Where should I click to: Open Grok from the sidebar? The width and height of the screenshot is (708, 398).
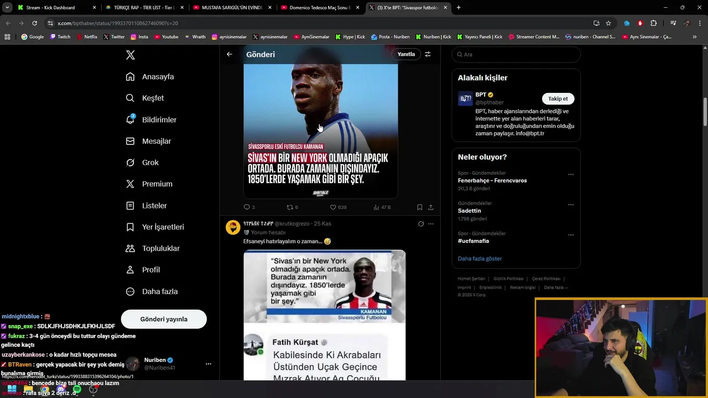point(142,163)
